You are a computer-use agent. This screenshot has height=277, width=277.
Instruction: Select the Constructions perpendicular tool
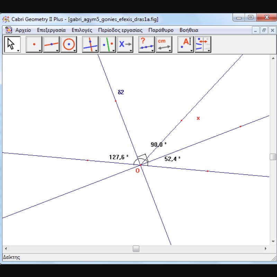pos(90,44)
